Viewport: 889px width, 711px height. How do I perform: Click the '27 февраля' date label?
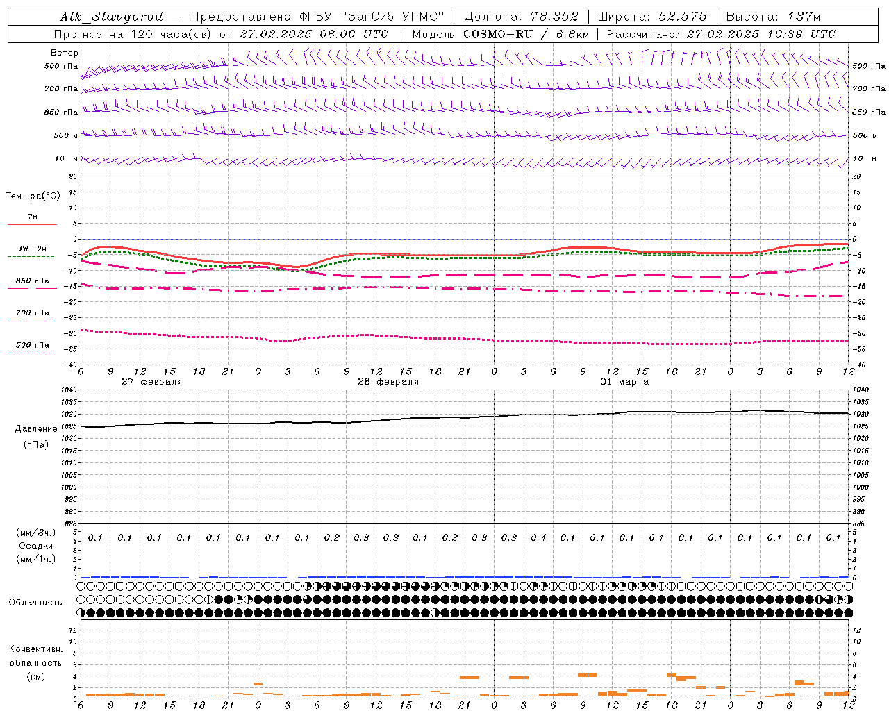tap(152, 382)
